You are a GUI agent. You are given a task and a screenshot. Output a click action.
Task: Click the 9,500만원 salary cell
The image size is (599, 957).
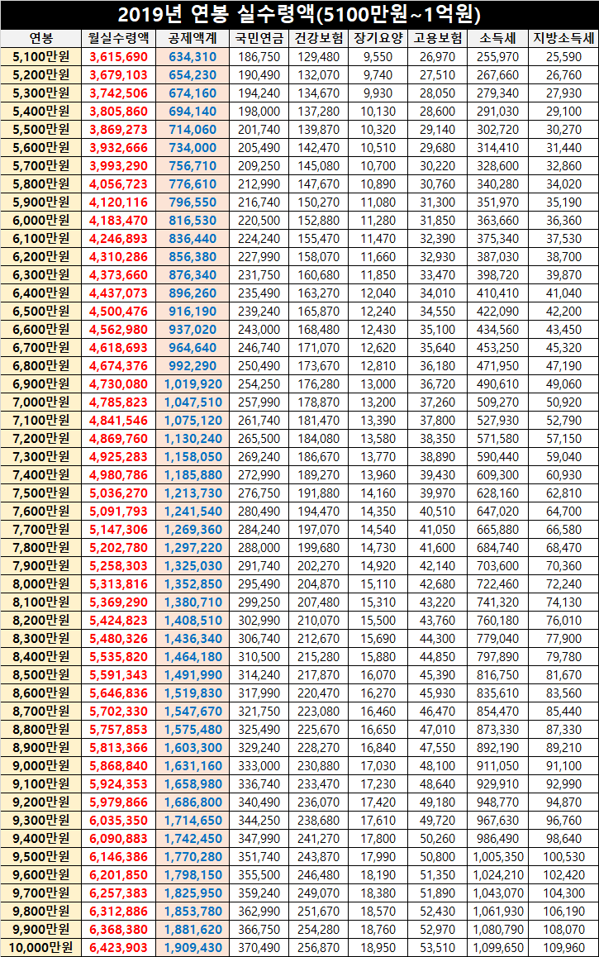point(40,857)
